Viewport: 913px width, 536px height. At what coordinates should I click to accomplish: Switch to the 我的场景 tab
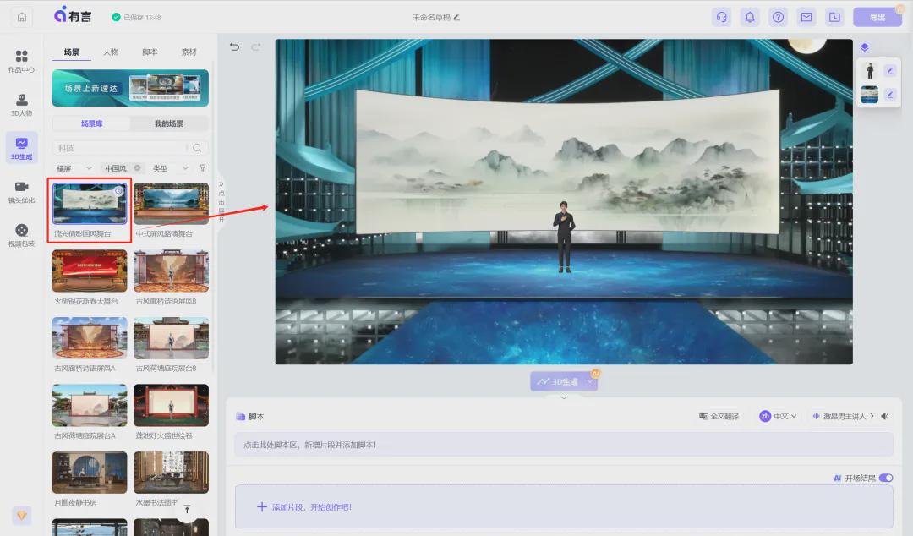(x=169, y=123)
